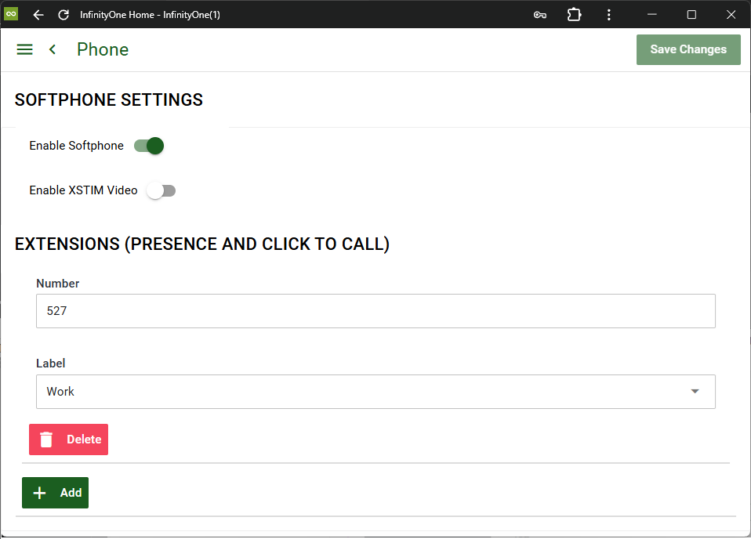This screenshot has height=539, width=751.
Task: Click the Enable Softphone label
Action: (76, 146)
